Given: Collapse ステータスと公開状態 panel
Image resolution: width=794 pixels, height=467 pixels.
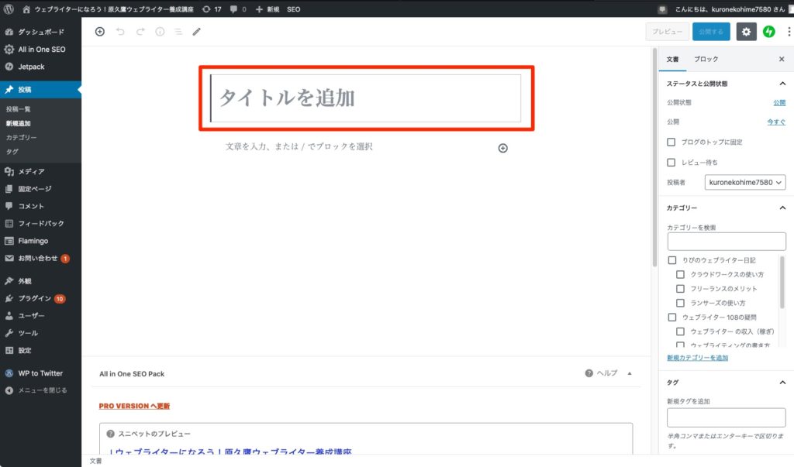Looking at the screenshot, I should click(x=782, y=84).
